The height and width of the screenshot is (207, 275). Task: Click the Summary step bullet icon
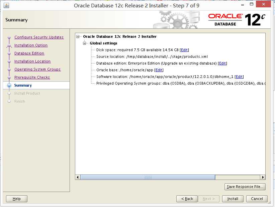(9, 85)
